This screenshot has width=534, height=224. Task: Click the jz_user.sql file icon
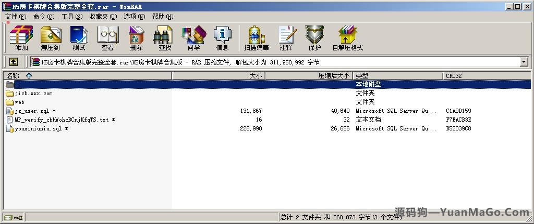click(10, 111)
